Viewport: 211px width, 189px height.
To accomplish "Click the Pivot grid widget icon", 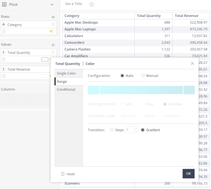I will (x=4, y=4).
